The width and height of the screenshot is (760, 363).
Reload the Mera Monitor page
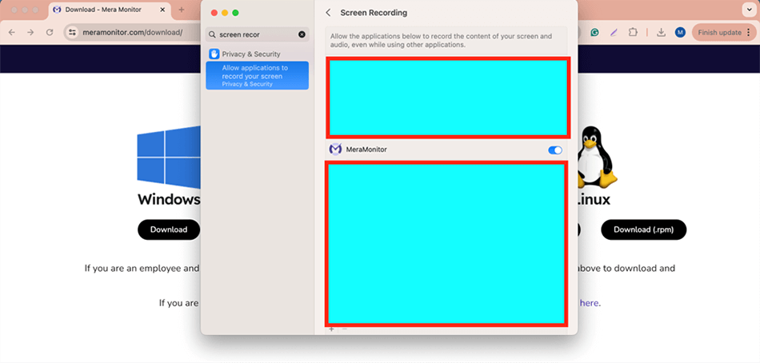click(50, 33)
